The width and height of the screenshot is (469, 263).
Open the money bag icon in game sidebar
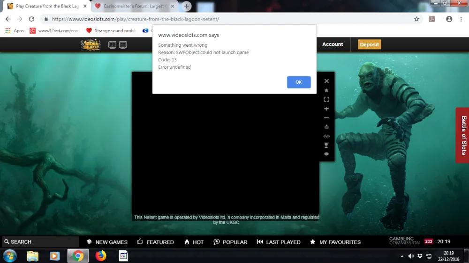326,127
